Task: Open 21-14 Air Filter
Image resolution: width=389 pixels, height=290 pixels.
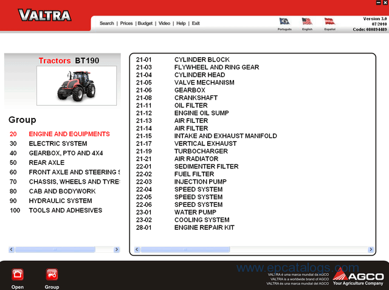Action: click(172, 128)
